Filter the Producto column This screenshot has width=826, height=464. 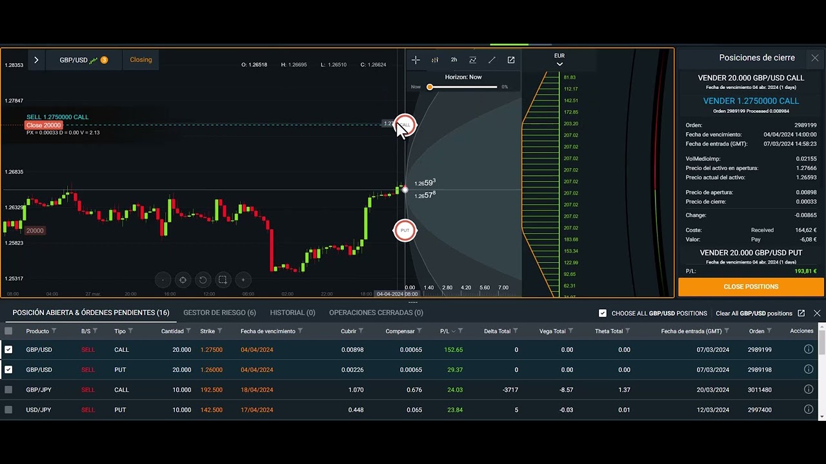pyautogui.click(x=54, y=331)
